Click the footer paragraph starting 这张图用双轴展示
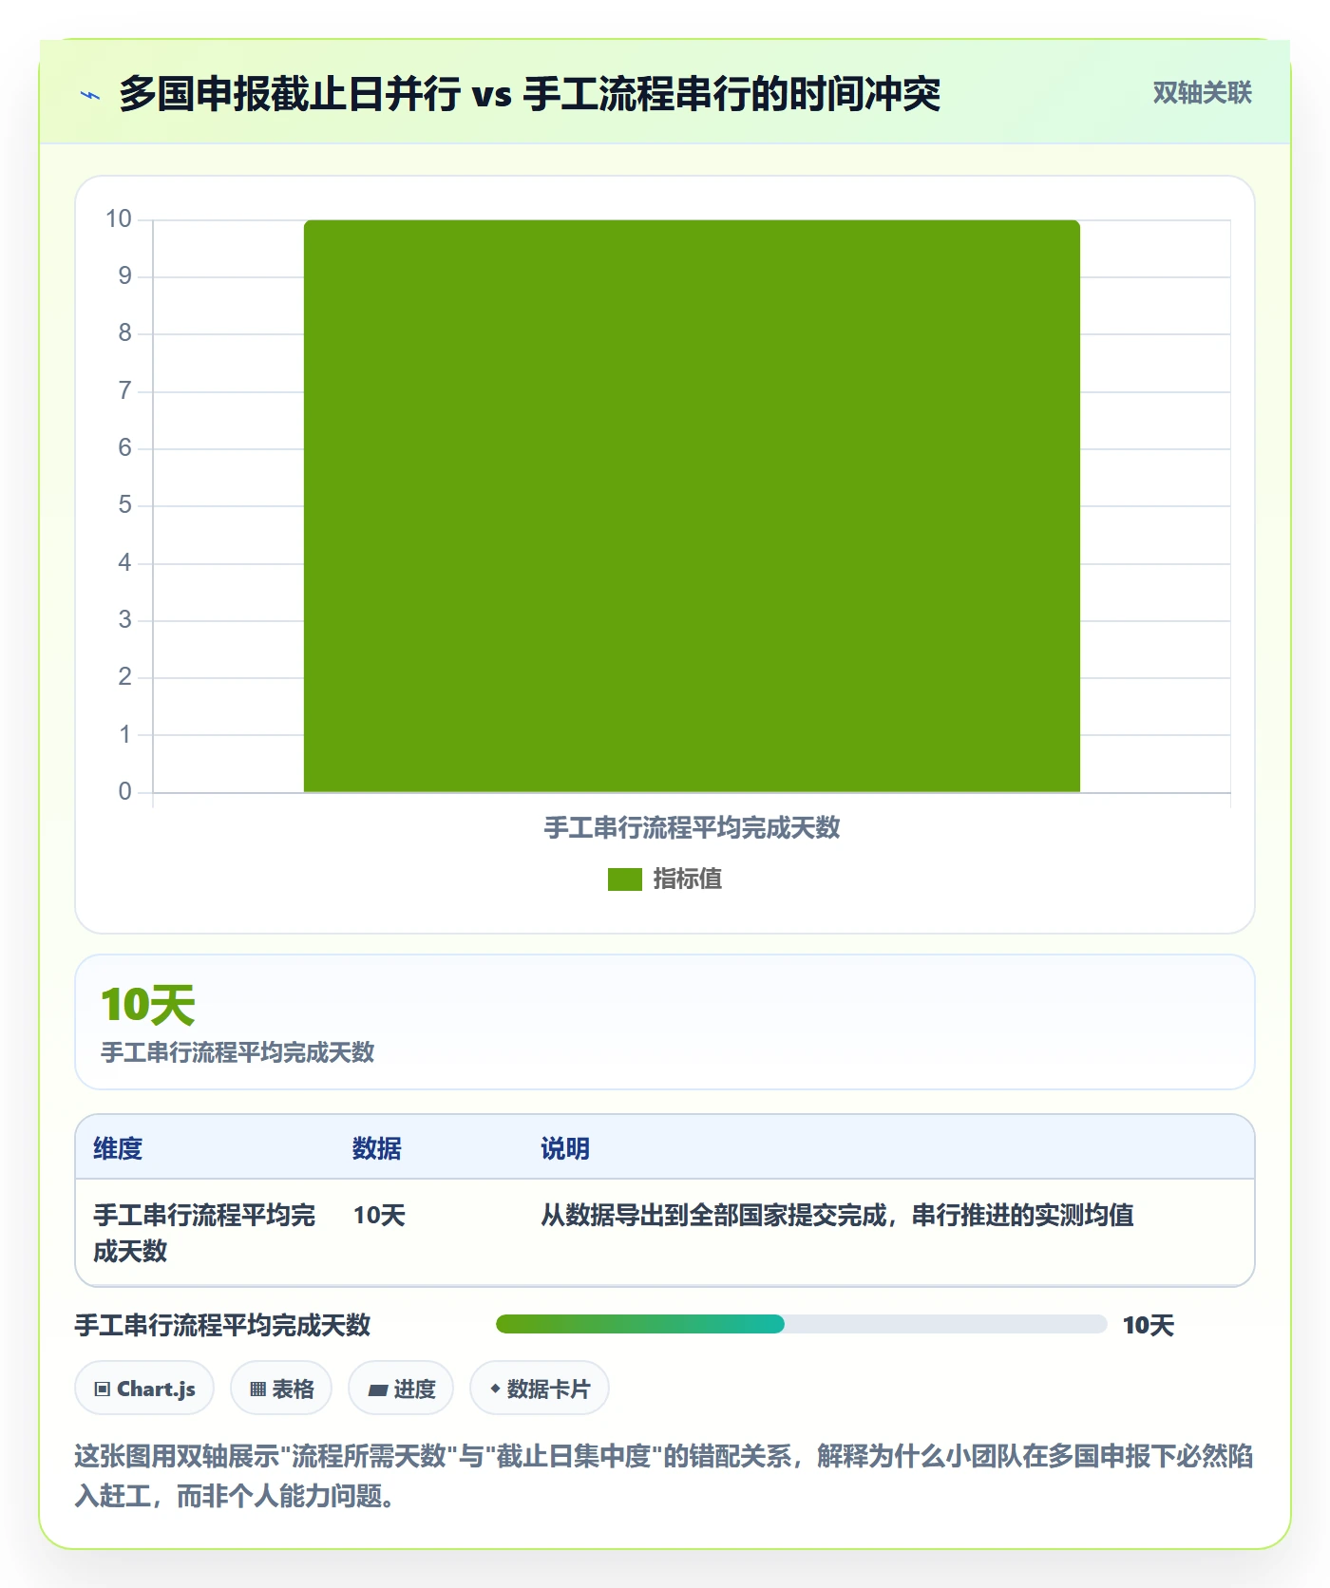 (x=664, y=1475)
